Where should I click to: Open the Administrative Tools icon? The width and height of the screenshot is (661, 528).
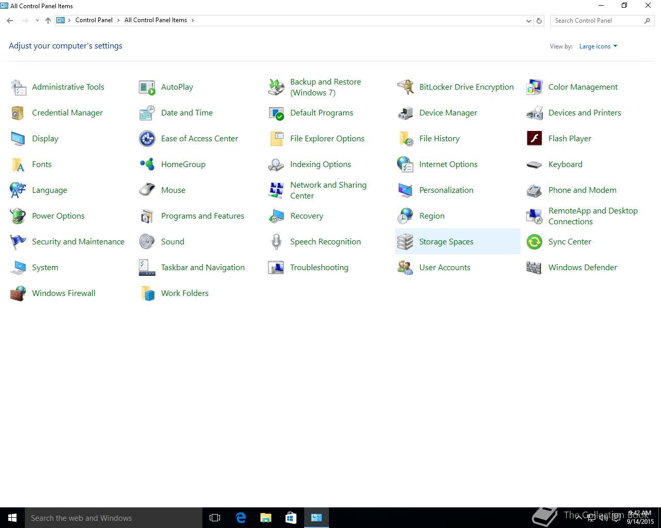point(18,87)
